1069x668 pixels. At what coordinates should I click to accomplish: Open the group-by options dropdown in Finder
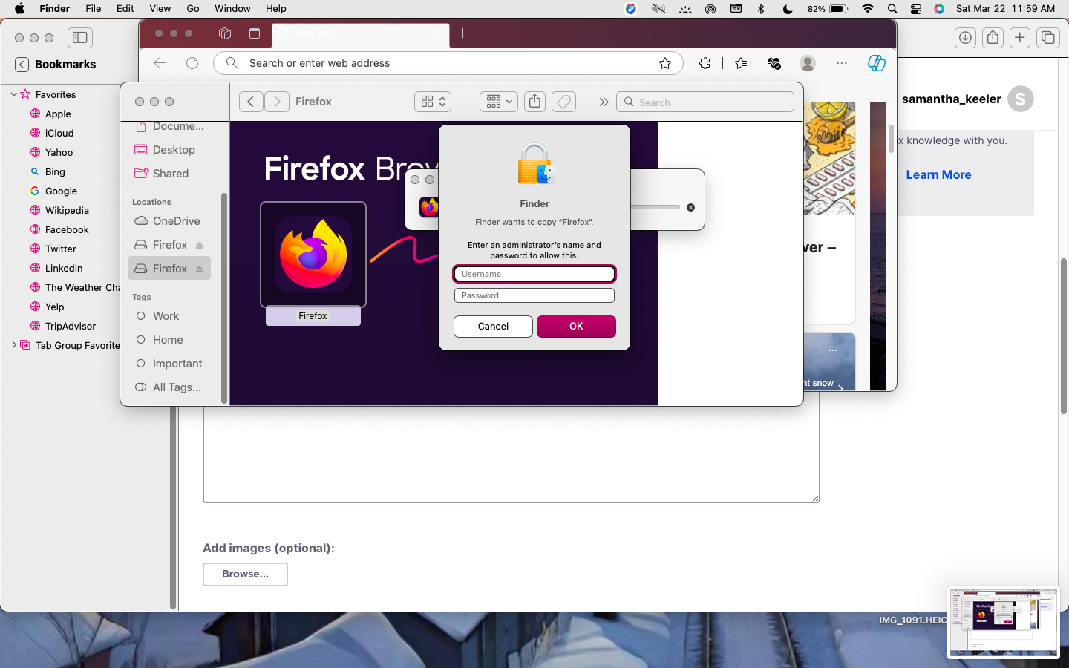click(499, 102)
